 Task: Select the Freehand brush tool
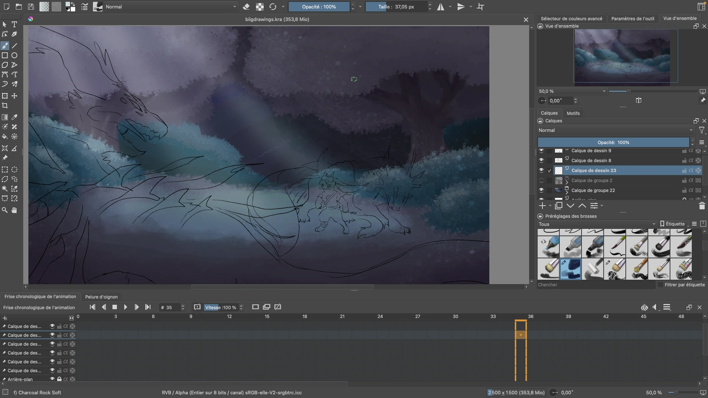[5, 46]
